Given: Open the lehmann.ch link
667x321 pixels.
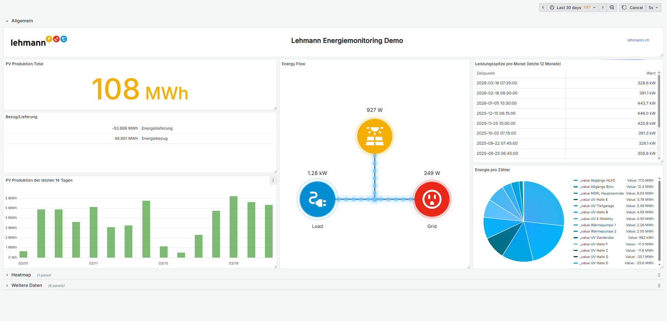Looking at the screenshot, I should [x=638, y=40].
